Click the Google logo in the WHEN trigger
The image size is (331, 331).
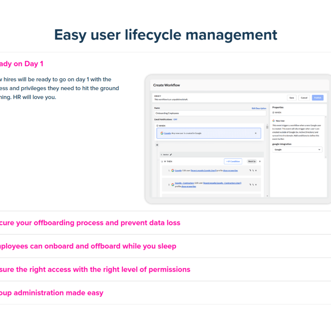point(162,133)
